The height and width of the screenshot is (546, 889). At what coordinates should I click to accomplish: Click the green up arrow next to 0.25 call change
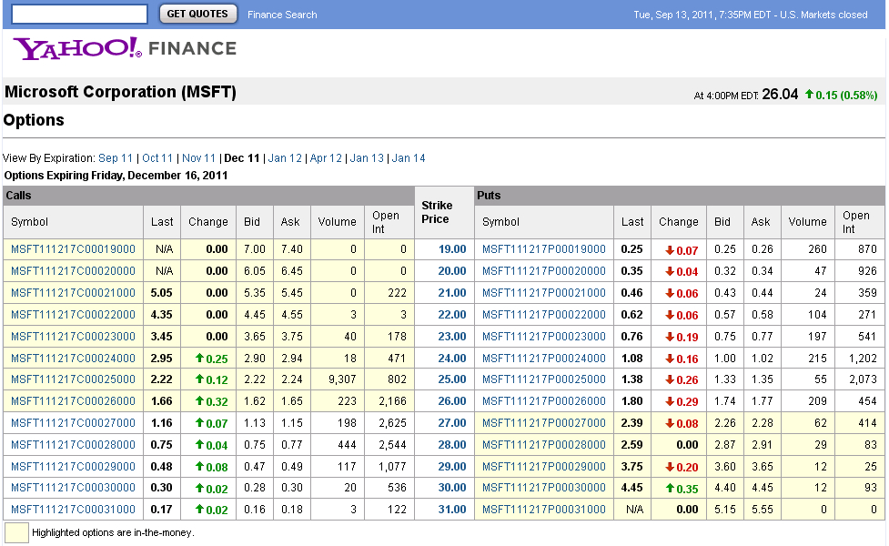[x=199, y=358]
